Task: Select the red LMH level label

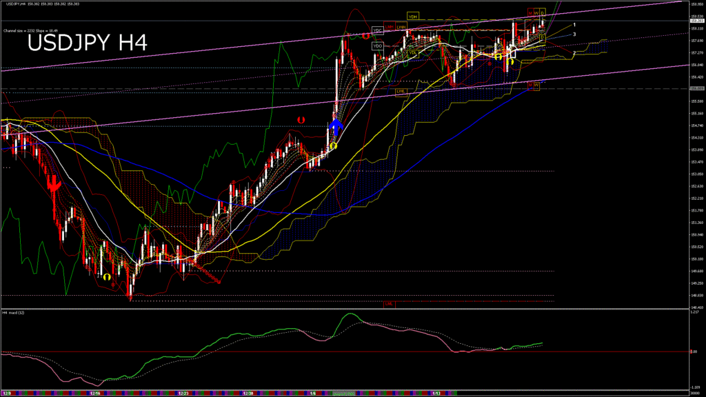Action: (390, 28)
